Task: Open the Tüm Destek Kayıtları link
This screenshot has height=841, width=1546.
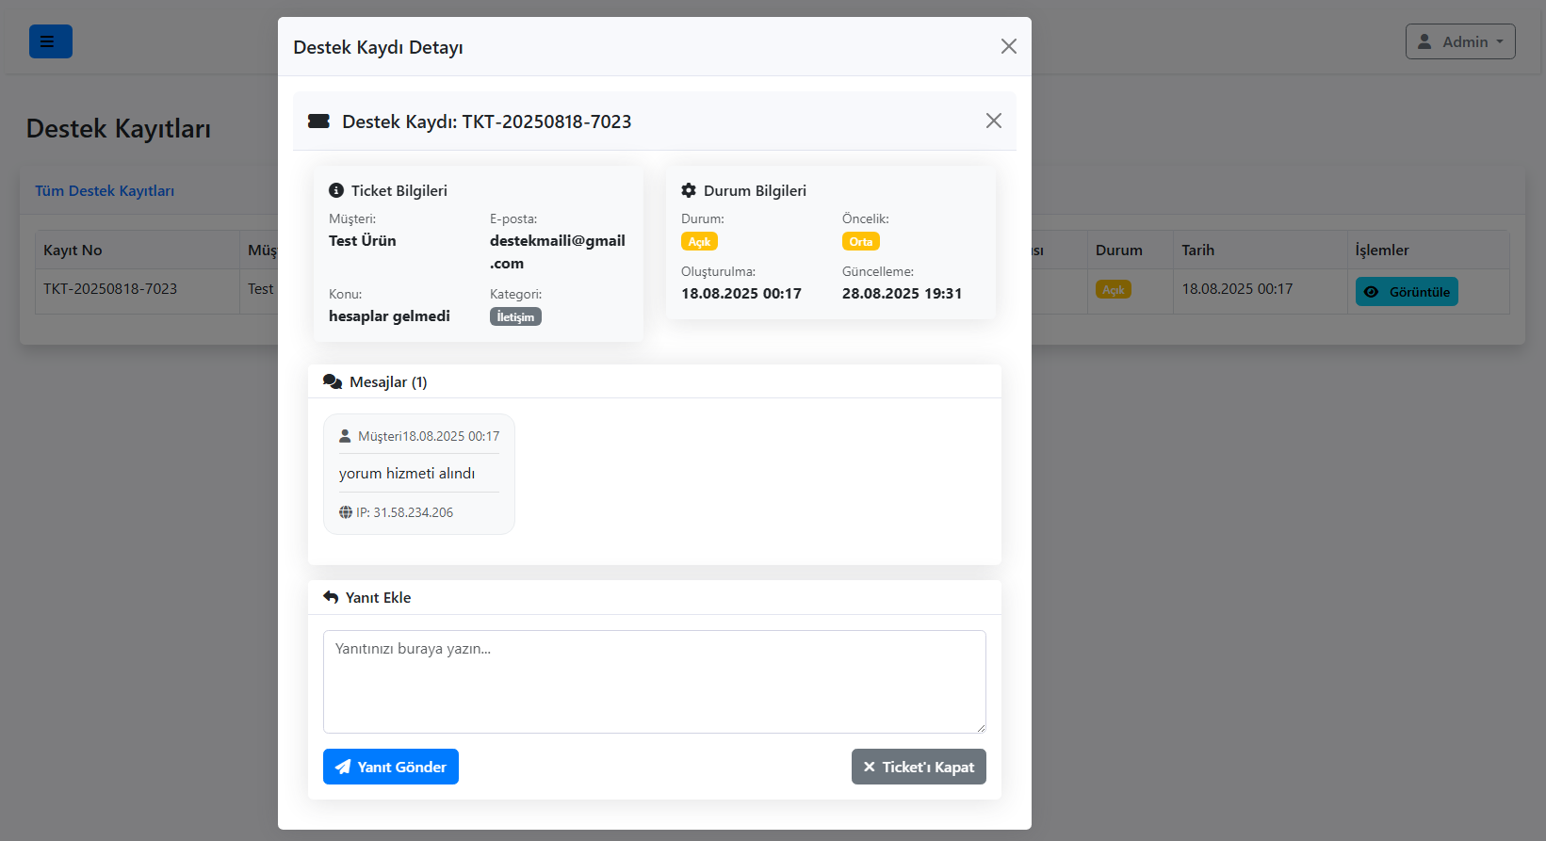Action: (105, 190)
